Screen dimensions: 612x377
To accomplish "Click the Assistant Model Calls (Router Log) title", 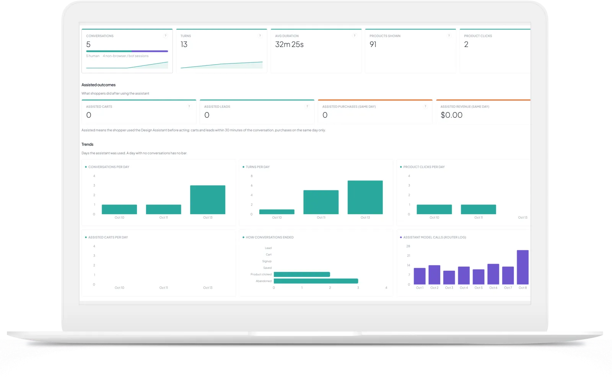I will 435,237.
